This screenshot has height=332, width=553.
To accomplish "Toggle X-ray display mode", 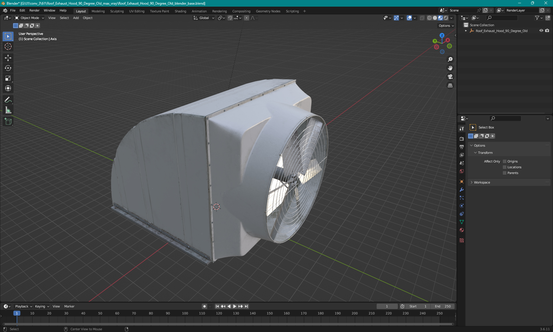I will tap(422, 18).
